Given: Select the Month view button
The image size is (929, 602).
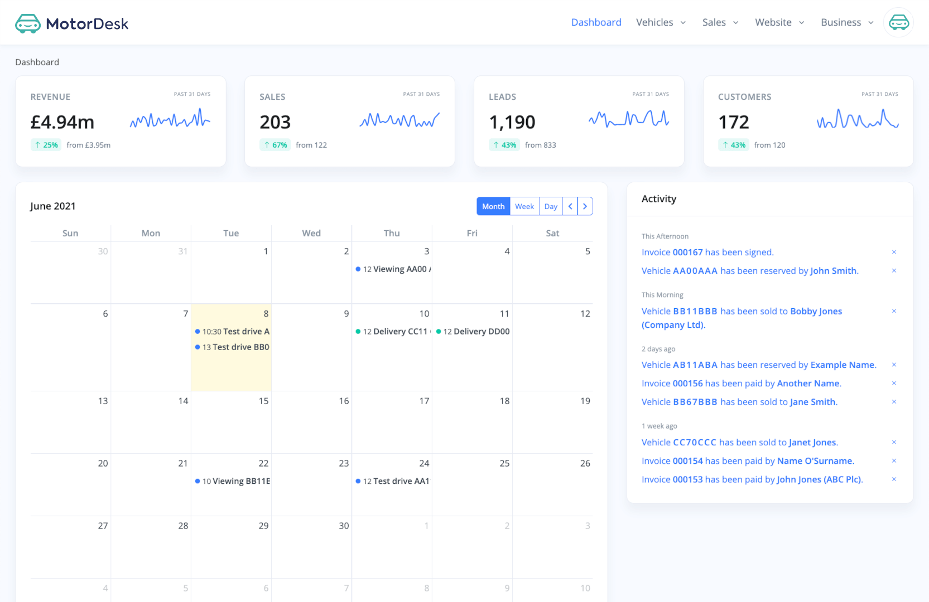Looking at the screenshot, I should click(x=493, y=206).
